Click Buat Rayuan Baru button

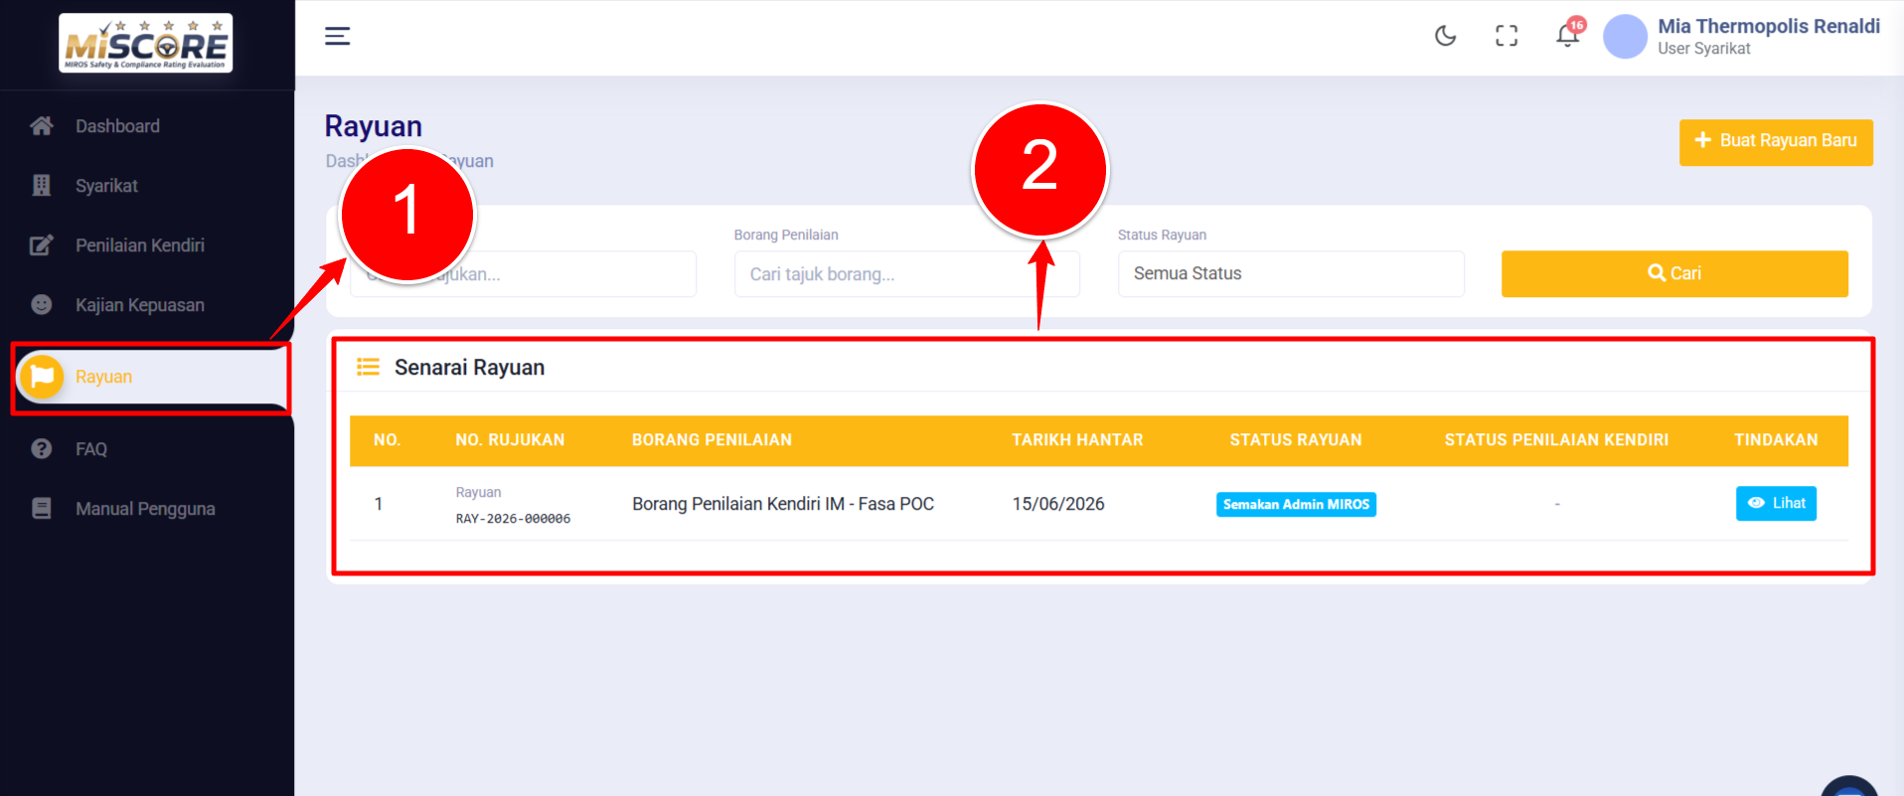click(1776, 142)
